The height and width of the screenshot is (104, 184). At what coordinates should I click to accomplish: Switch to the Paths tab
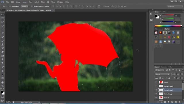170,67
